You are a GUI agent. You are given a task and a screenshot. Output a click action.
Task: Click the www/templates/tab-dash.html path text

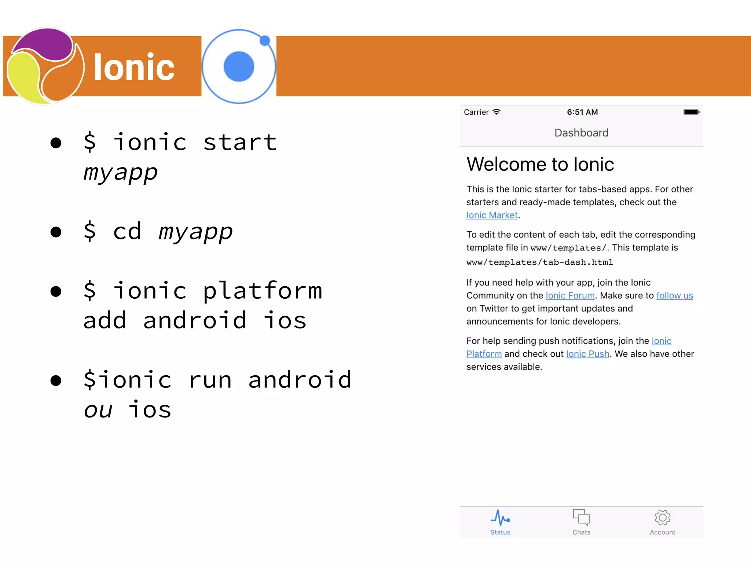tap(539, 262)
